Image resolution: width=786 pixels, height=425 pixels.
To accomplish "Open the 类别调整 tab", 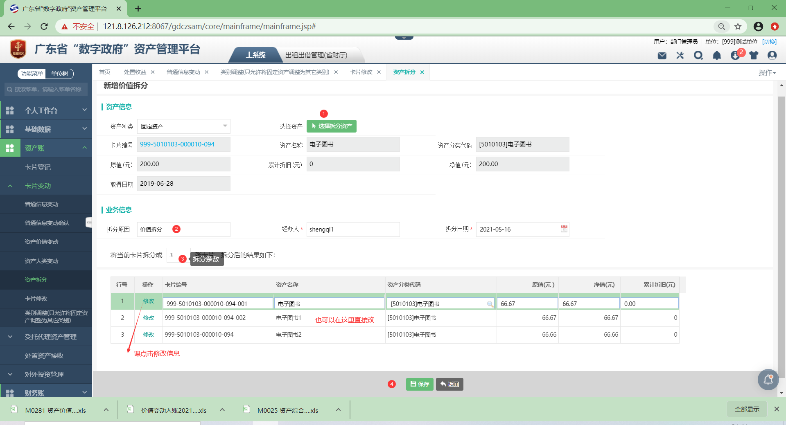I will (275, 72).
